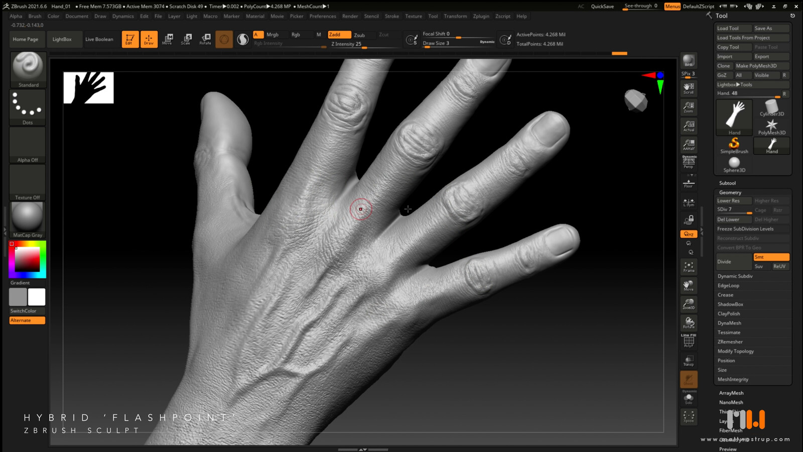This screenshot has height=452, width=803.
Task: Select the Standard brush thumbnail
Action: 28,70
